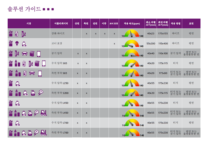Click the 최대 라벨 크기(mm) header

click(163, 24)
